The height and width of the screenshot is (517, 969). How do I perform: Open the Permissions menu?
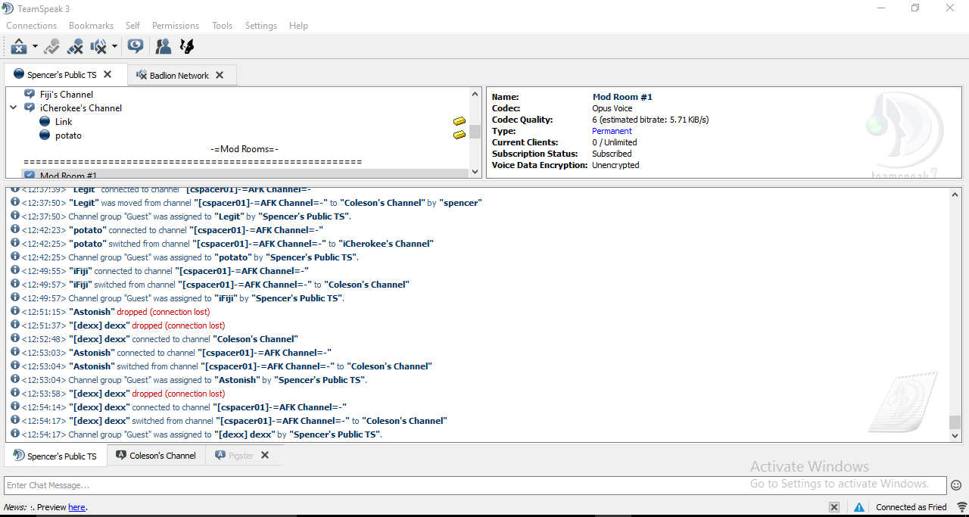click(176, 26)
